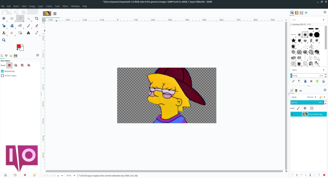Select the Crop tool

pyautogui.click(x=37, y=19)
